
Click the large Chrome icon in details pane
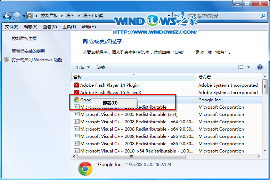pyautogui.click(x=85, y=169)
